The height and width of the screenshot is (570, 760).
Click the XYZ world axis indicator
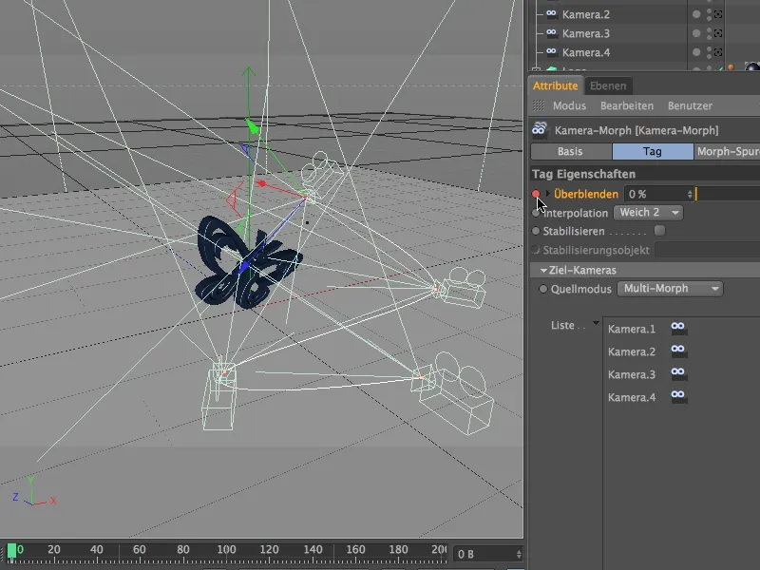coord(33,493)
